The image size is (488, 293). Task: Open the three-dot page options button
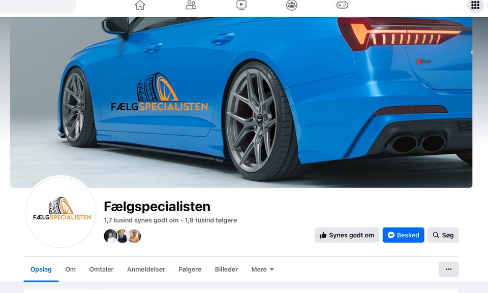coord(448,269)
